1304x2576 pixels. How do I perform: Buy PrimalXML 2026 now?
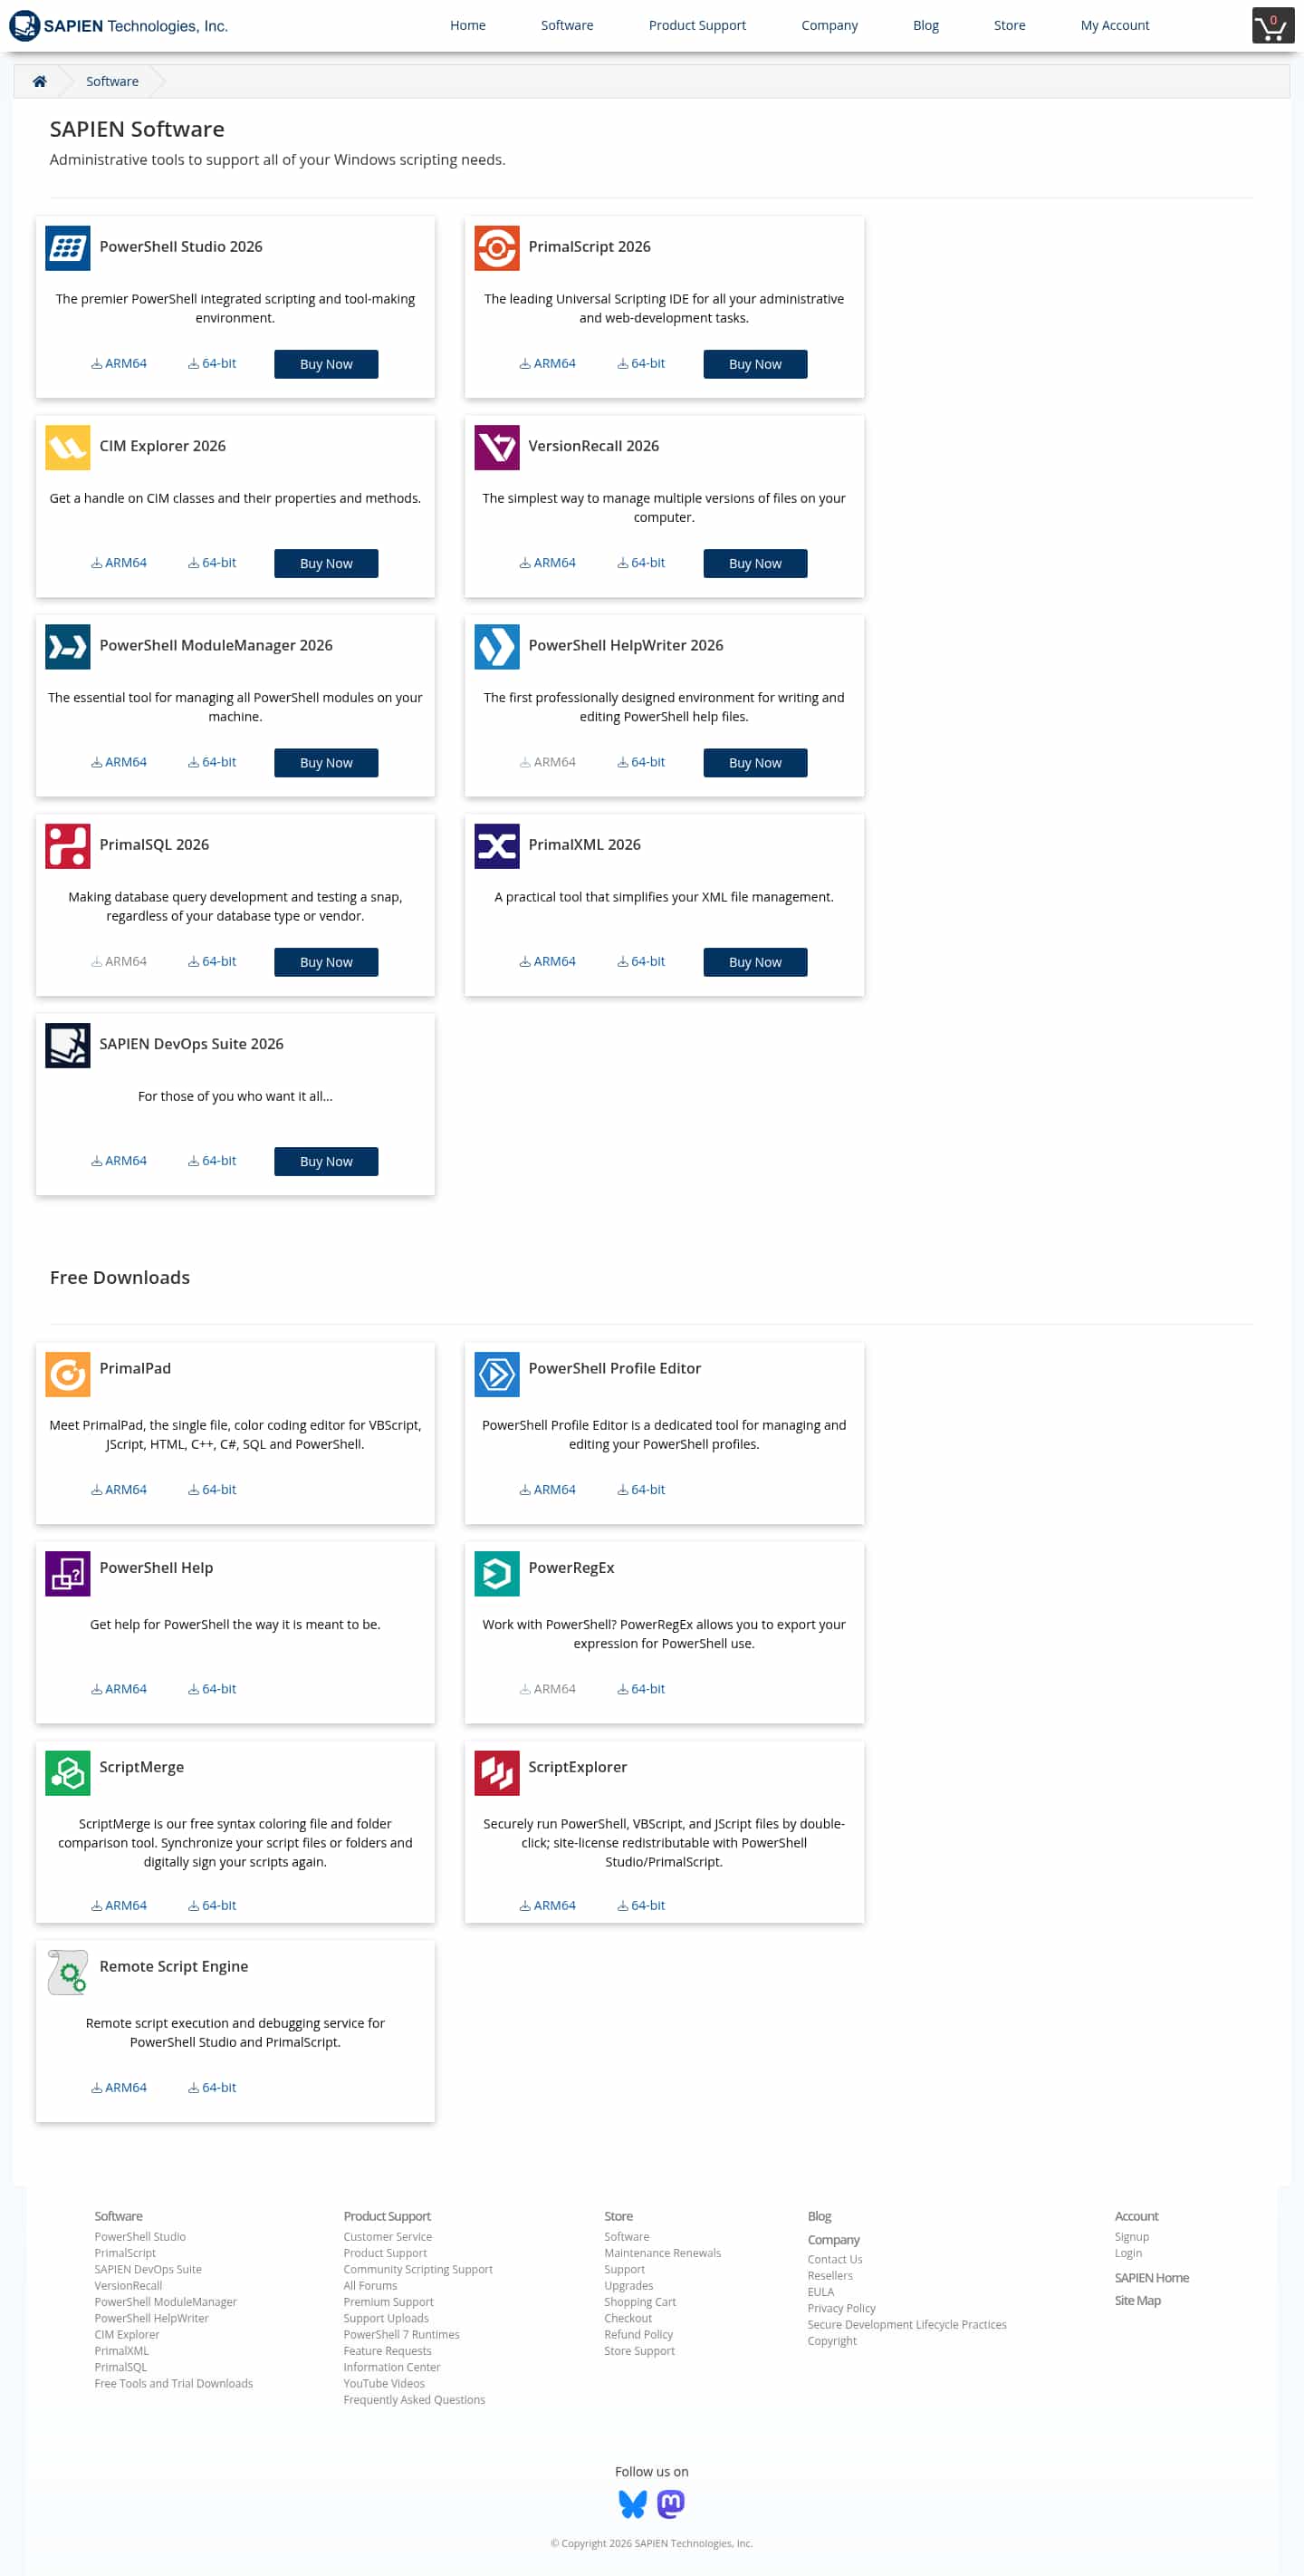point(754,961)
